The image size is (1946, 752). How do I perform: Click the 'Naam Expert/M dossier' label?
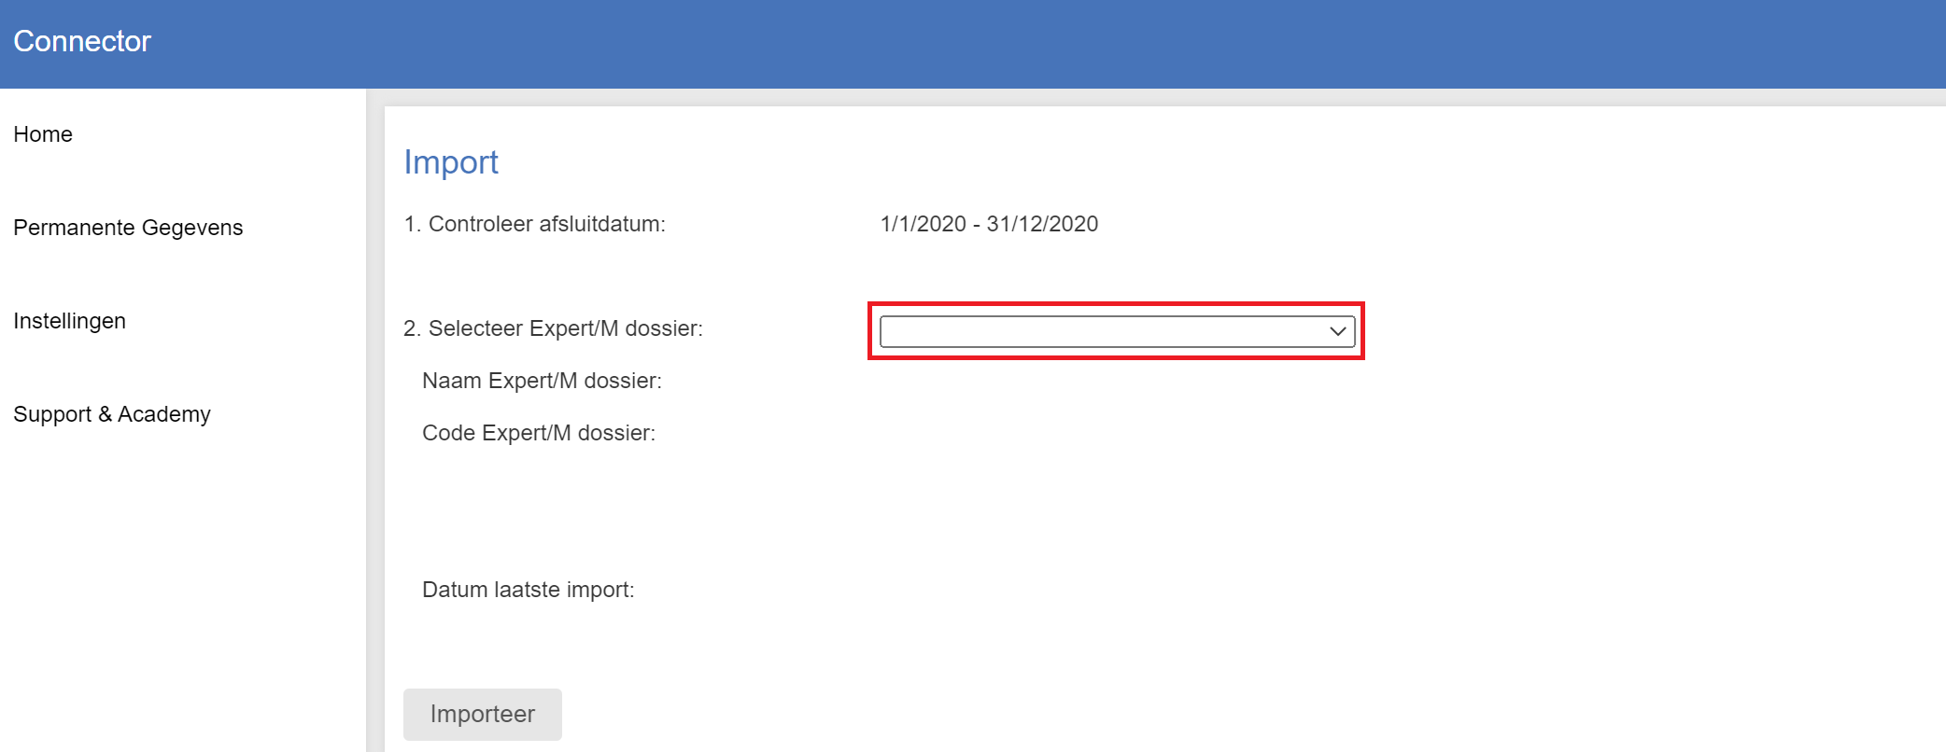(x=542, y=381)
